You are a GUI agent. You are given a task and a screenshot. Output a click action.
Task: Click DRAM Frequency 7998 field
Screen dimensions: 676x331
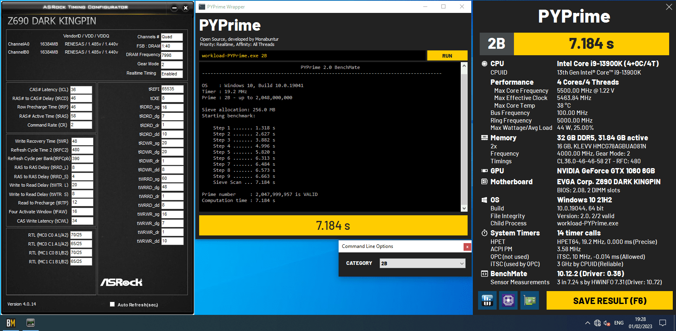click(x=172, y=55)
